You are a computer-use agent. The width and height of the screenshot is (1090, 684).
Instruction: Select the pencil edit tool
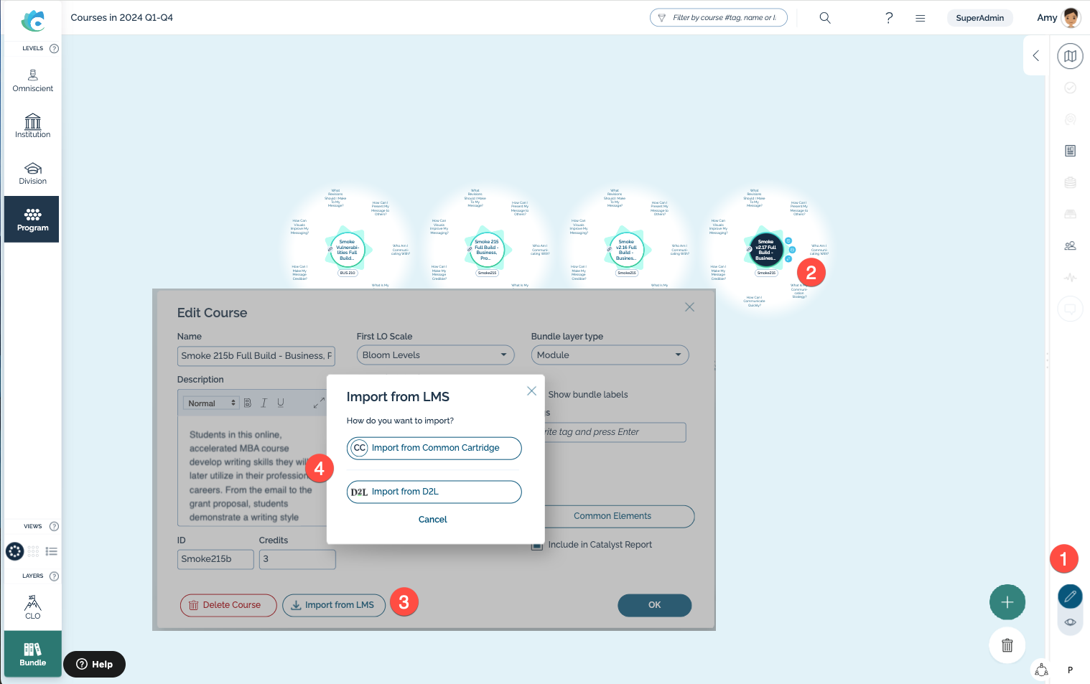(1070, 596)
